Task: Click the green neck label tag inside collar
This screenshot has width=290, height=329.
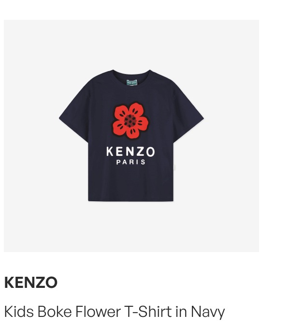Action: (x=132, y=82)
